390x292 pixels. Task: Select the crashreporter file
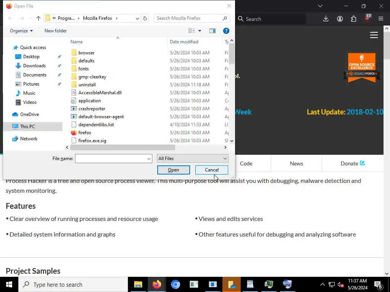pos(91,109)
